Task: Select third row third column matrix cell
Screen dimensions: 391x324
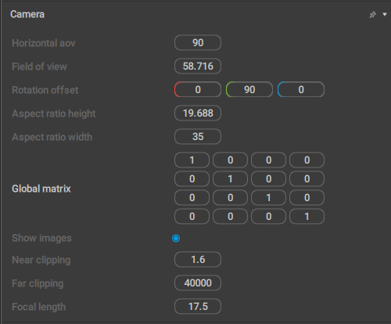Action: [x=268, y=197]
